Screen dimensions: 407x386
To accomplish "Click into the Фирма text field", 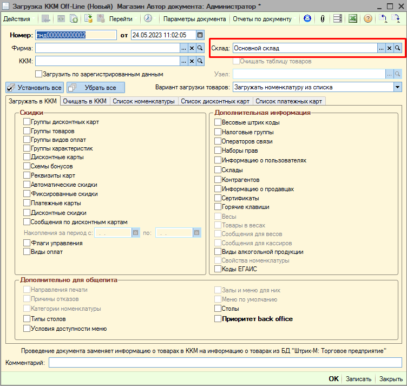I will (x=108, y=48).
